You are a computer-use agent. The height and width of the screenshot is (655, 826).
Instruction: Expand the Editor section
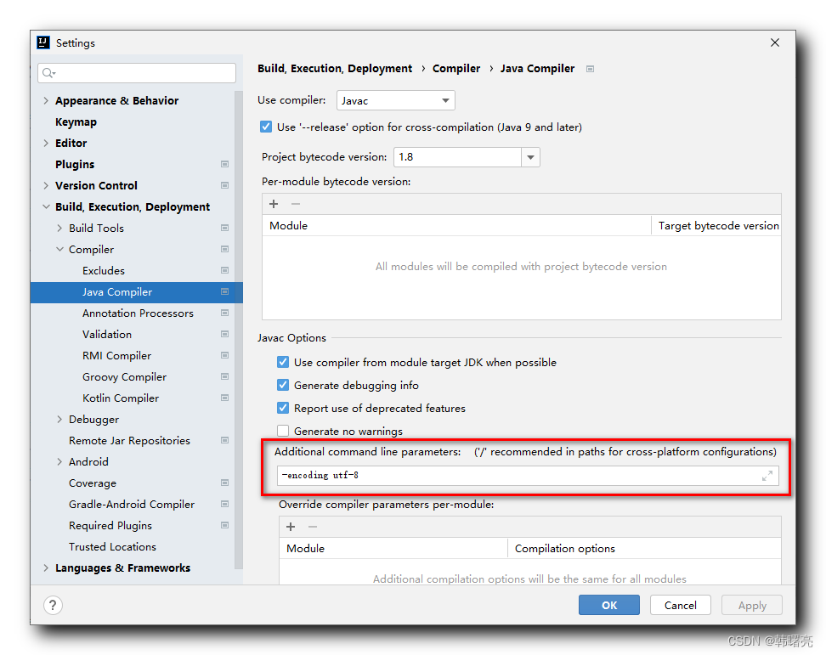click(x=46, y=144)
